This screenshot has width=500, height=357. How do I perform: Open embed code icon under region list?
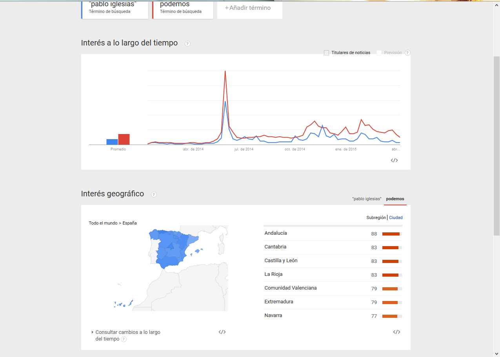[396, 332]
